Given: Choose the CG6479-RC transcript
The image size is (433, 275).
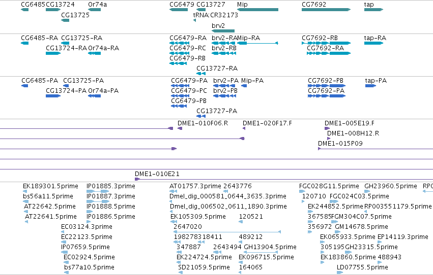Looking at the screenshot, I should pyautogui.click(x=179, y=53).
